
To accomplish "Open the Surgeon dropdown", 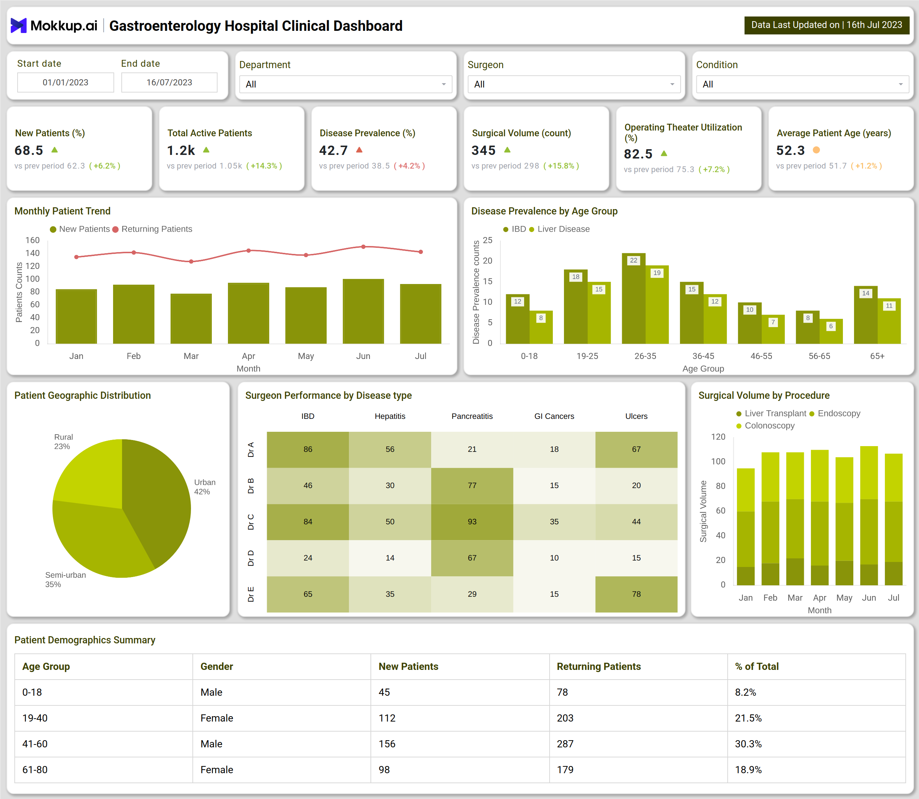I will coord(574,84).
